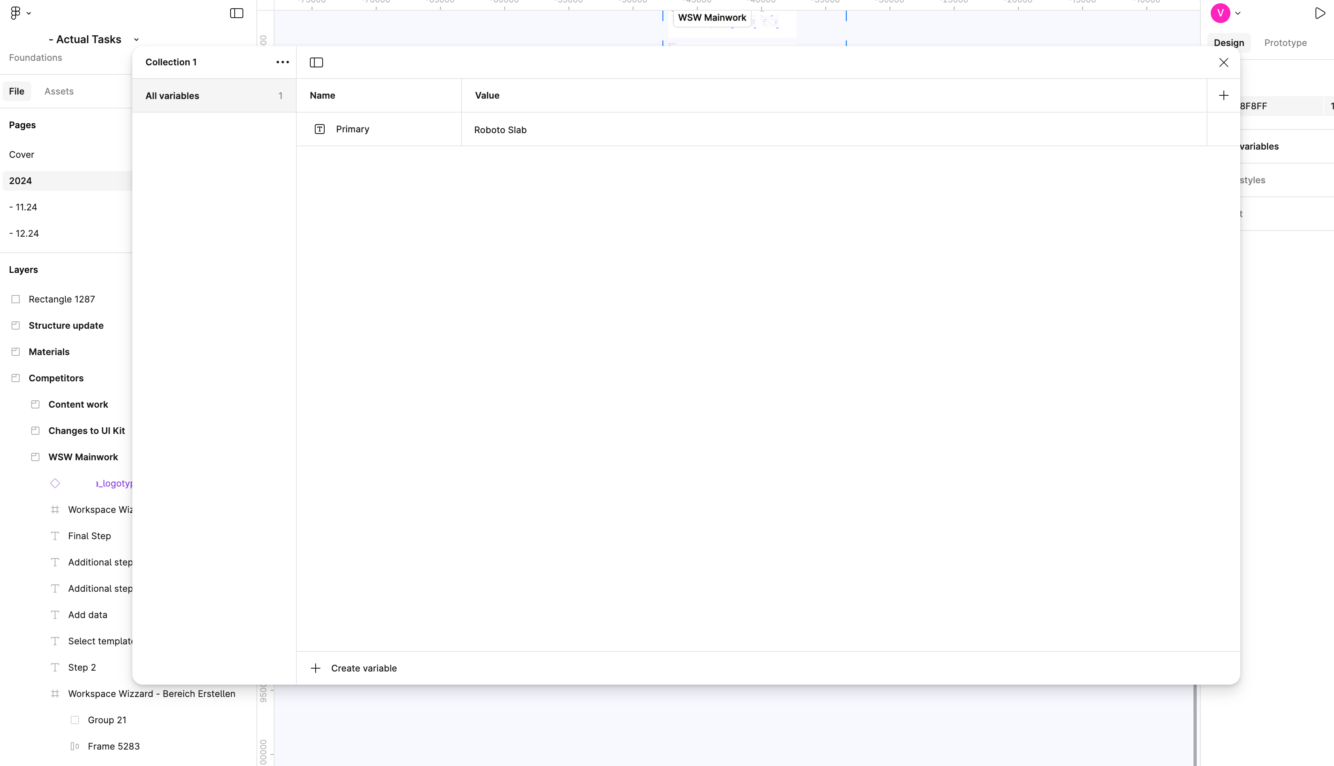Open user avatar V menu

[1221, 13]
